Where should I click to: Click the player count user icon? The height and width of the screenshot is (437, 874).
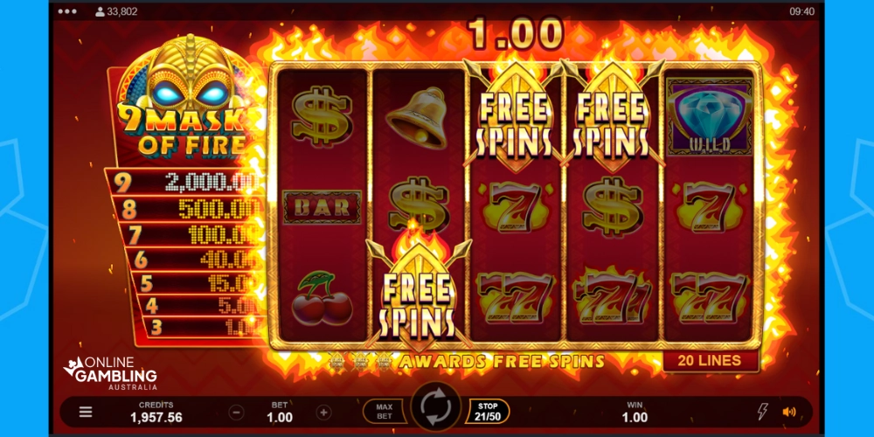101,11
